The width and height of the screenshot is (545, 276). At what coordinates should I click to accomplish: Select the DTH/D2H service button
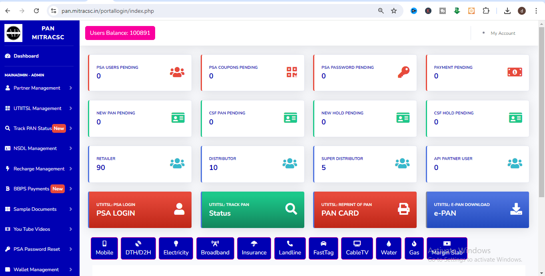coord(138,248)
